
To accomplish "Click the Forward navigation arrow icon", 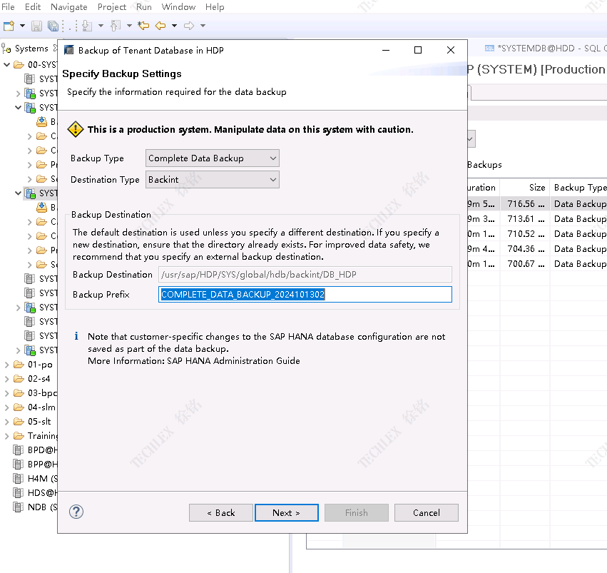I will [189, 26].
